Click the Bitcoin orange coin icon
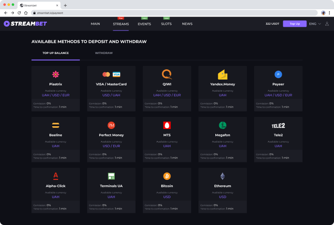This screenshot has height=225, width=334. click(x=167, y=176)
